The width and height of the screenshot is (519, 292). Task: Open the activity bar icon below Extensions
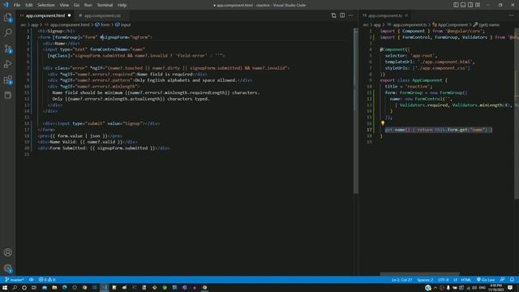[x=7, y=96]
